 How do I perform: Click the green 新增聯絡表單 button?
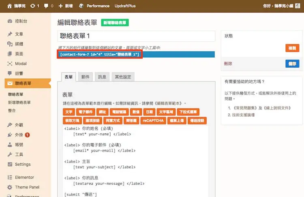tap(115, 23)
